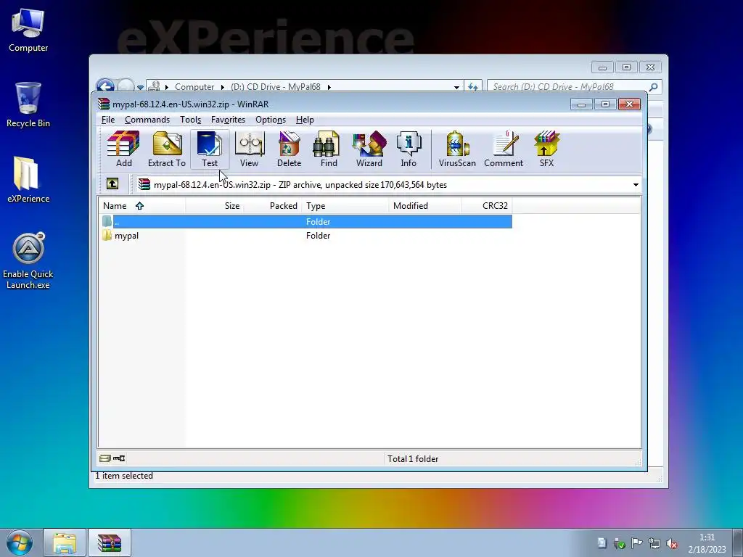Viewport: 743px width, 557px height.
Task: Launch the Wizard tool
Action: click(369, 149)
